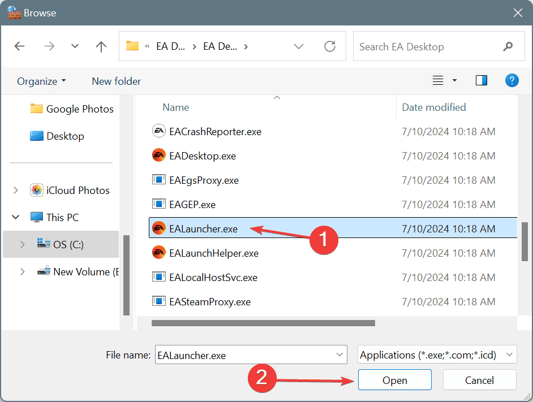This screenshot has height=402, width=533.
Task: Click the Cancel button
Action: point(479,380)
